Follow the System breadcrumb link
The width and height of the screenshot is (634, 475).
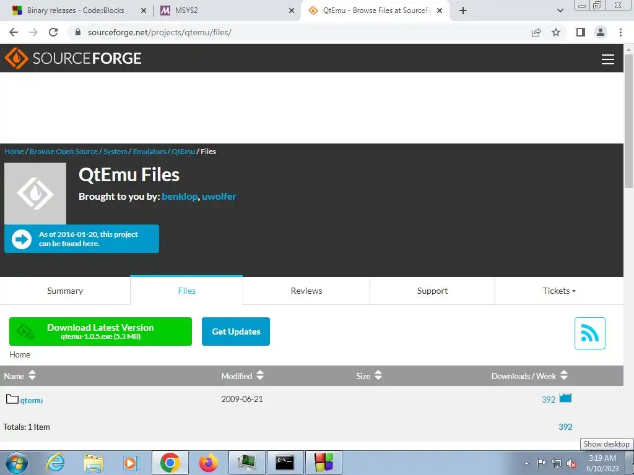coord(115,152)
